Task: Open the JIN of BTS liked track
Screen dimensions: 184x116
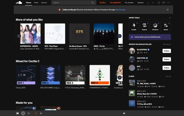Action: click(x=144, y=104)
